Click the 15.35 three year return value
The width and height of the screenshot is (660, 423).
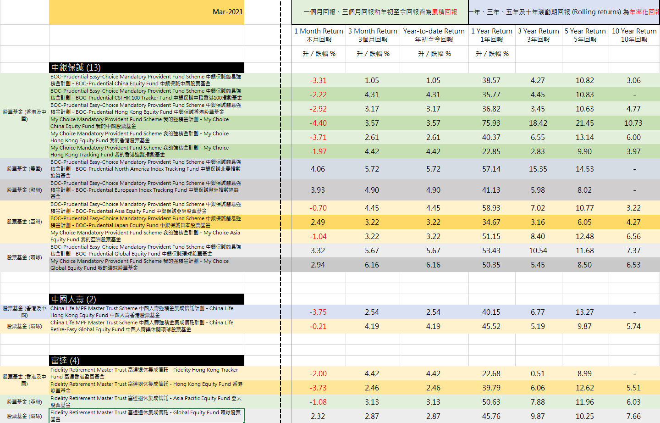pyautogui.click(x=538, y=169)
